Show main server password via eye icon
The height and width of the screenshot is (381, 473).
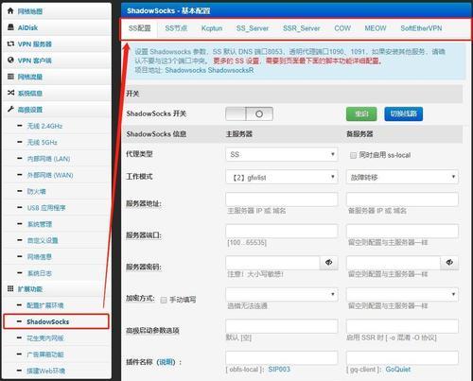328,263
